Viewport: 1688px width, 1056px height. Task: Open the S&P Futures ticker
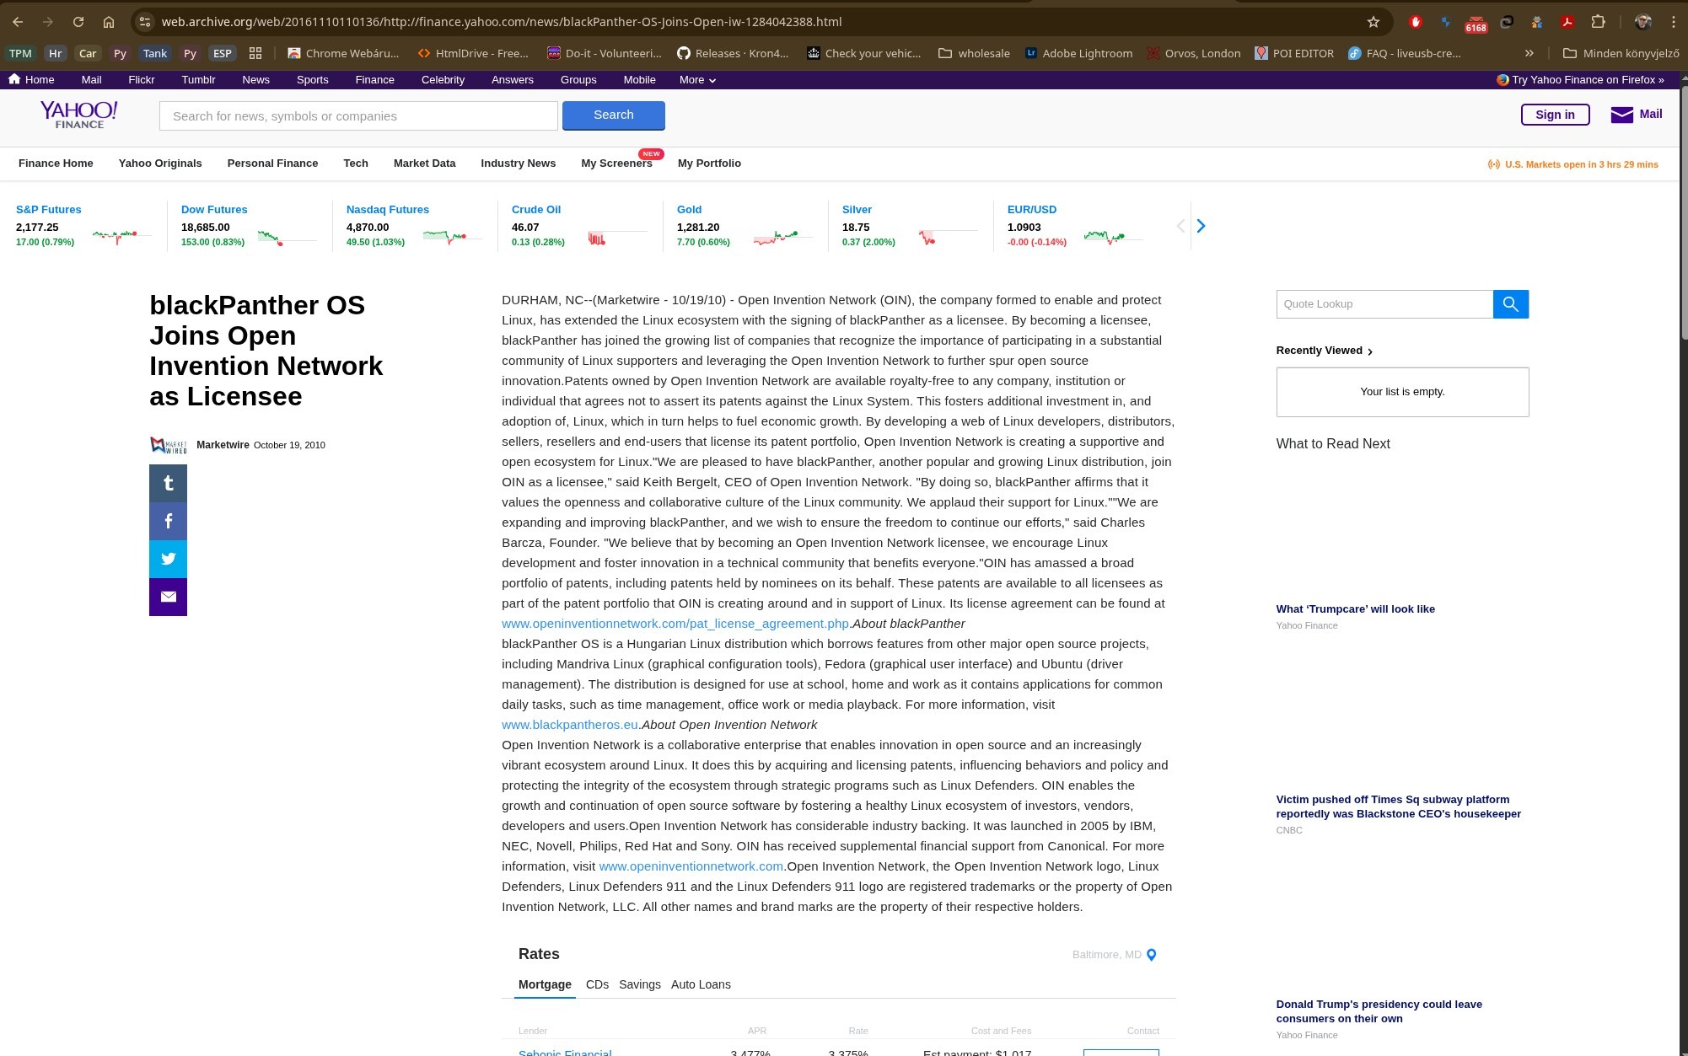point(48,210)
